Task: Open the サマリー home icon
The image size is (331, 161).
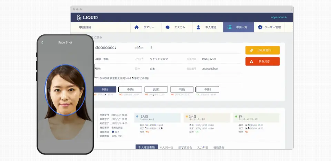Action: 137,27
